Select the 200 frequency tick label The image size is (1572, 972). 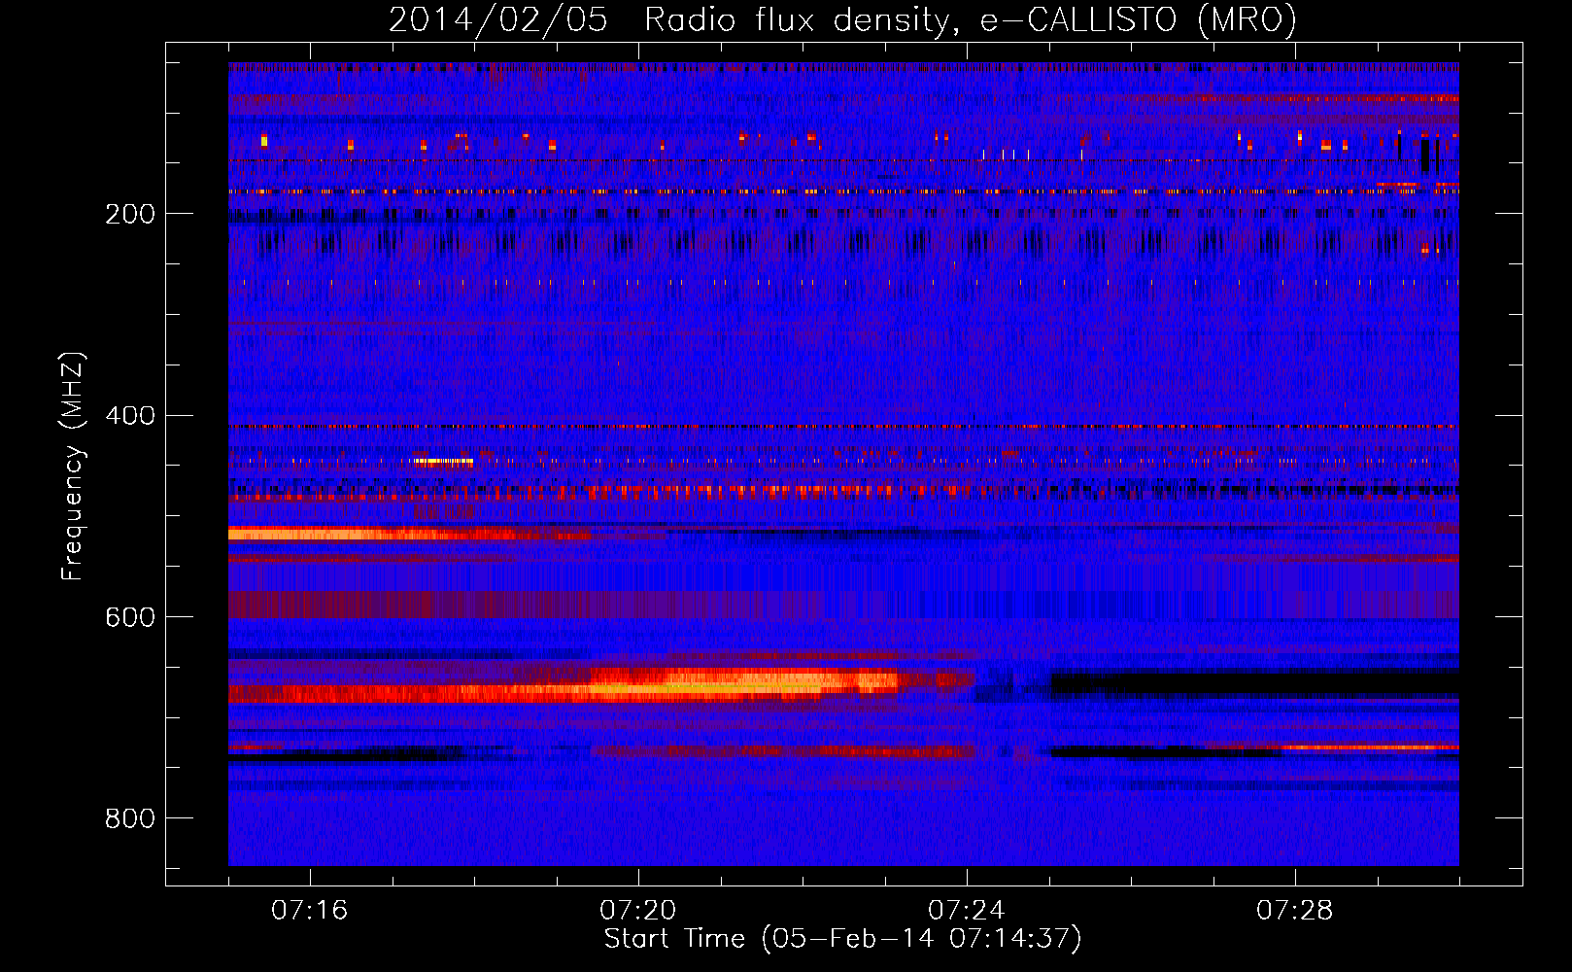pos(130,214)
